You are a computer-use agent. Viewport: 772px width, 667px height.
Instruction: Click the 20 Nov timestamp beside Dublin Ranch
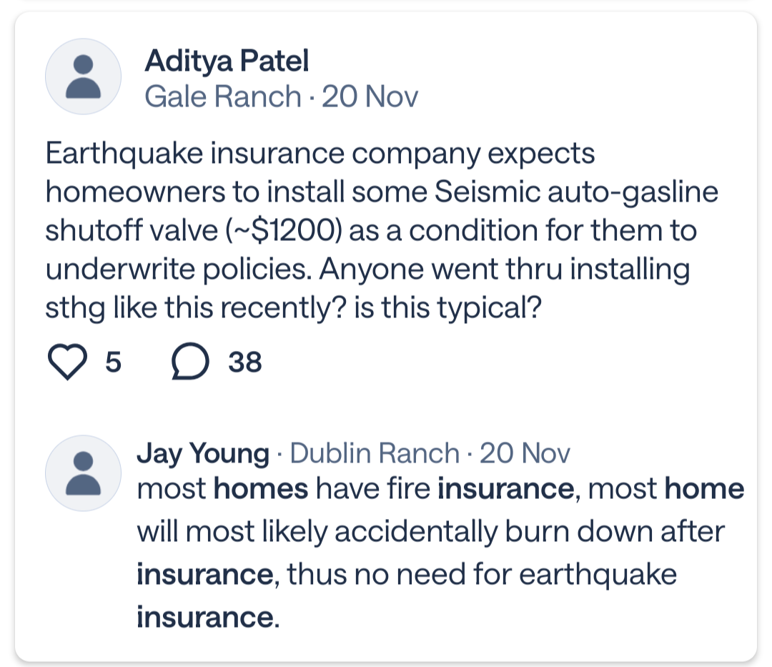coord(525,453)
